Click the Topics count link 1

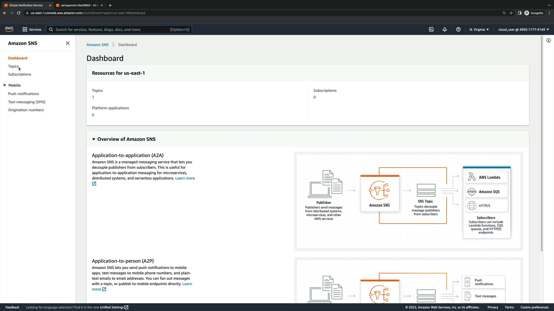93,97
